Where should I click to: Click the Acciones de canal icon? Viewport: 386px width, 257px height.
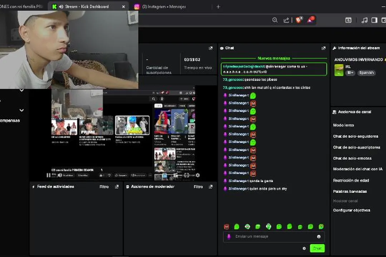(334, 112)
